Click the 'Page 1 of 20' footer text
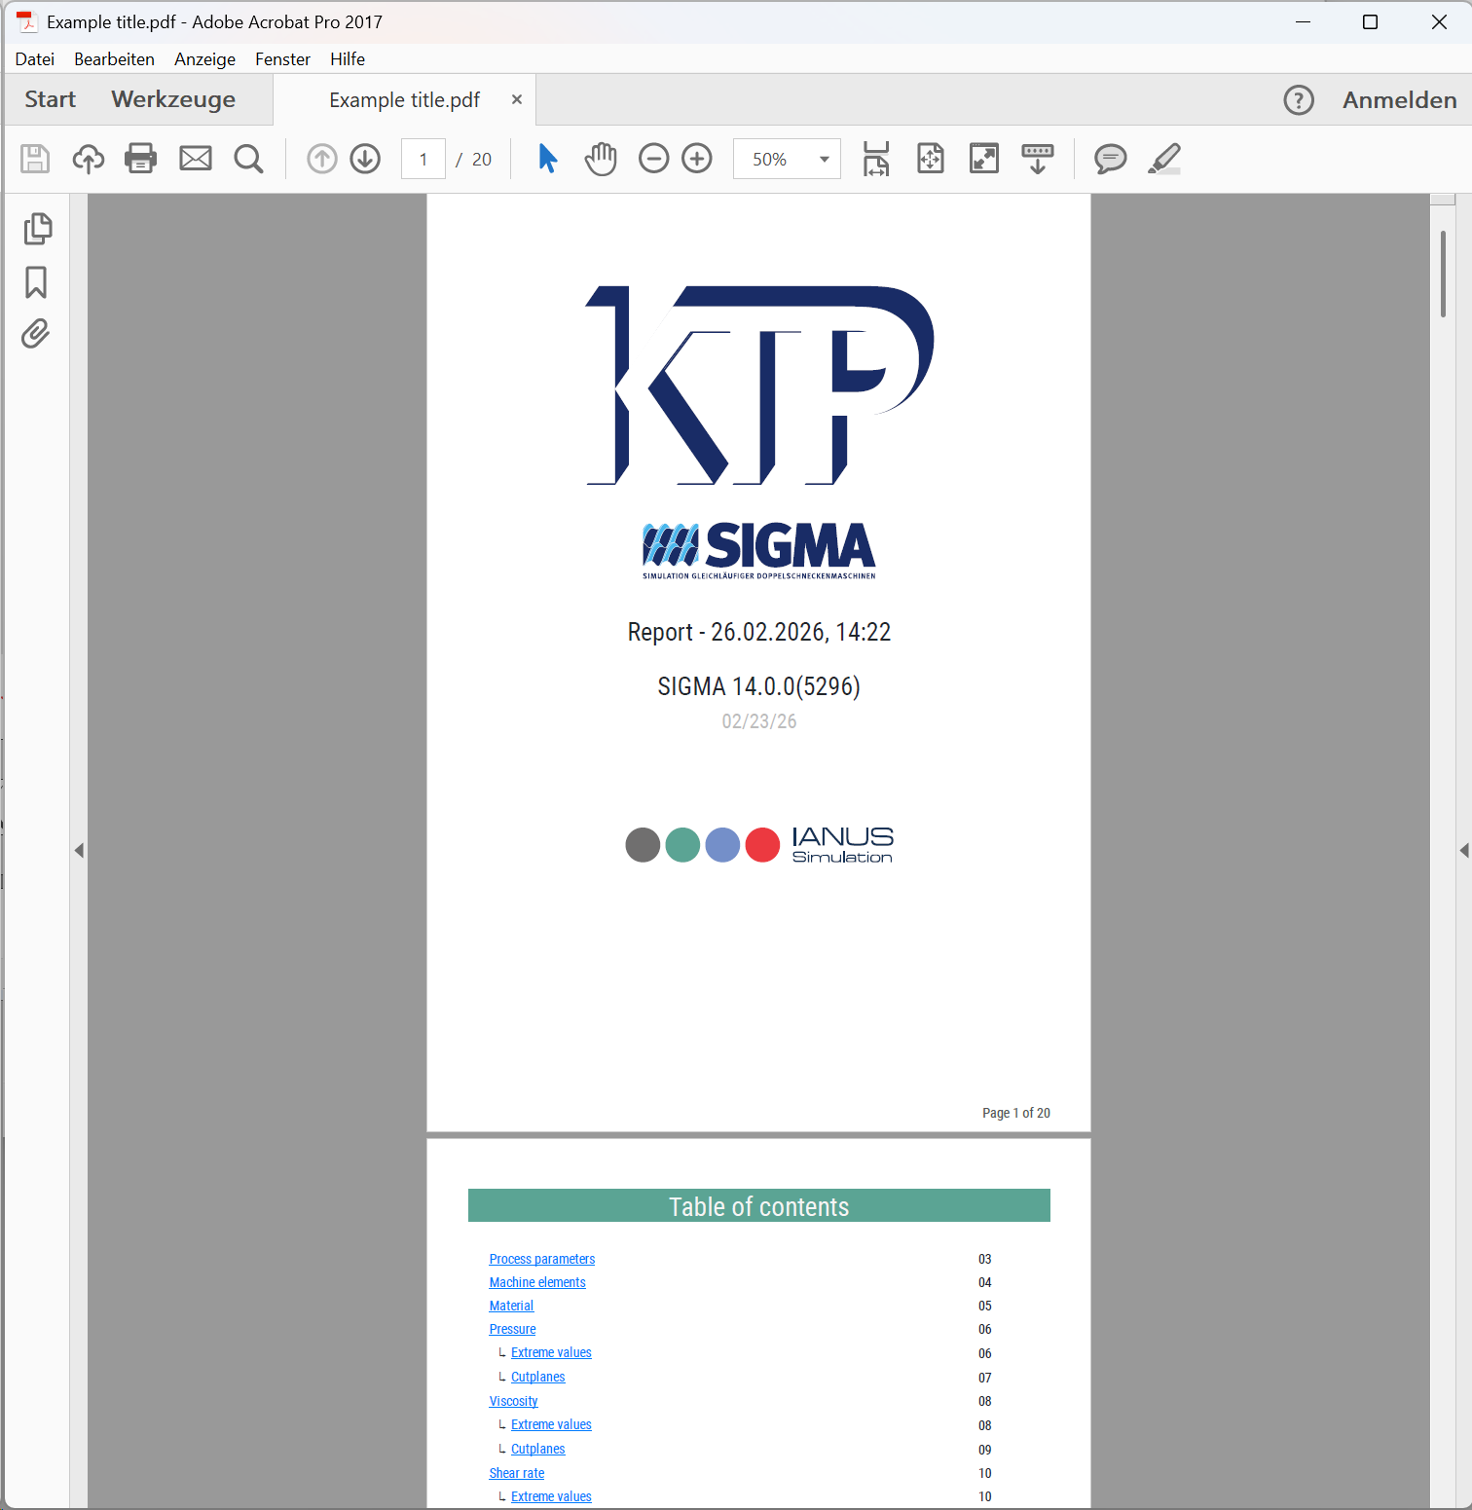Screen dimensions: 1472x1510 point(1016,1113)
